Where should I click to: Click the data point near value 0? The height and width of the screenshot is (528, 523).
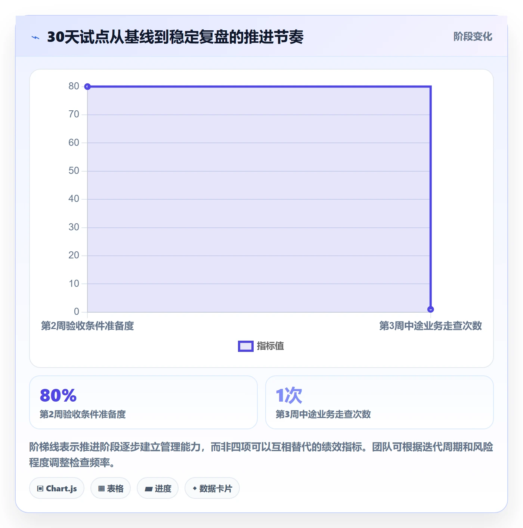[430, 309]
